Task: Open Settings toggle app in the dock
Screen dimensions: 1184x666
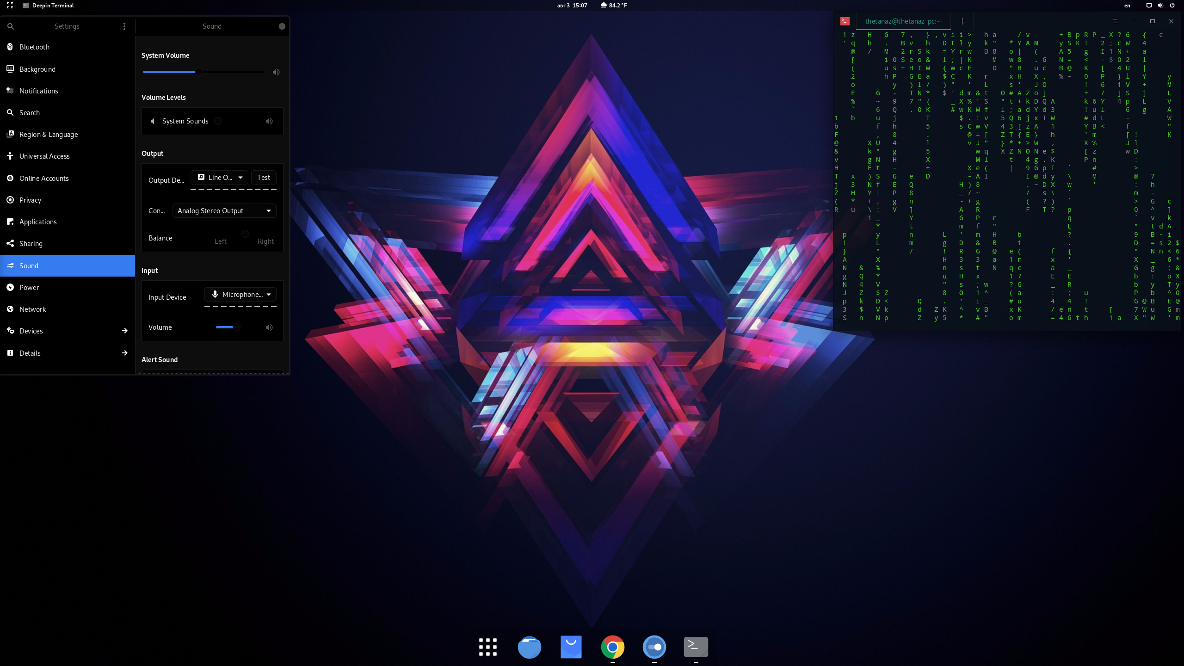Action: (654, 647)
